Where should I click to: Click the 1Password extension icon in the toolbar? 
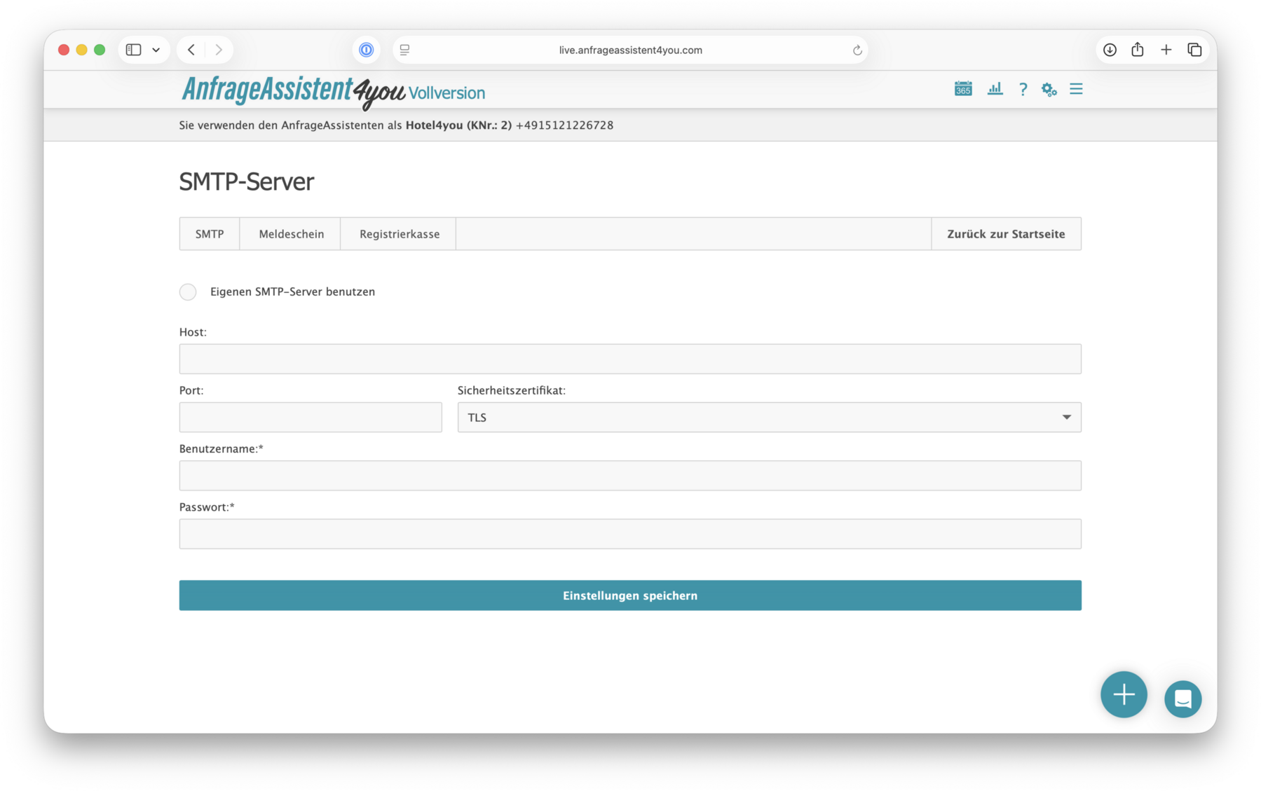tap(366, 49)
